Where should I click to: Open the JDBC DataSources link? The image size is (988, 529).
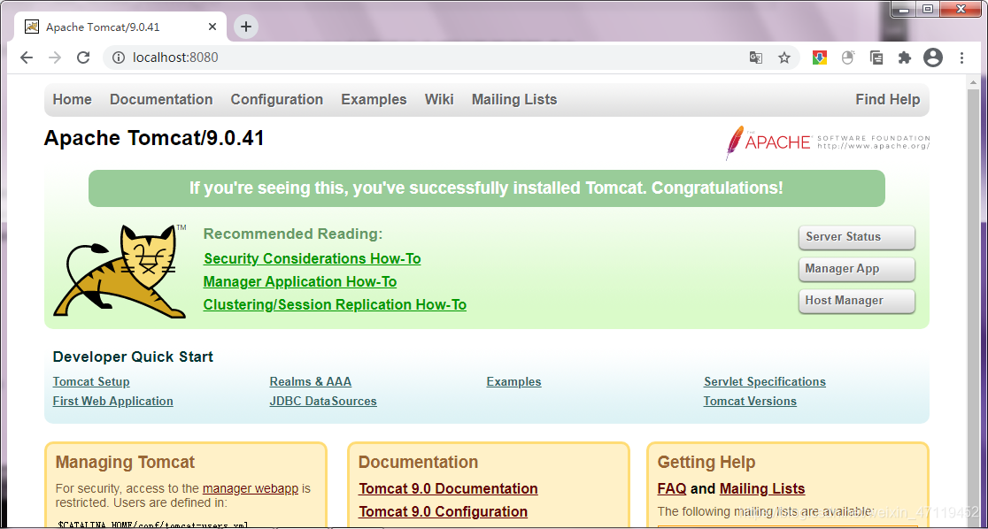point(323,401)
